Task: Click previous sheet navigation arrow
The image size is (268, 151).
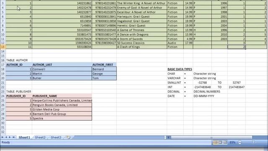Action: click(6, 137)
